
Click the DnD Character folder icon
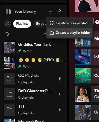click(10, 94)
